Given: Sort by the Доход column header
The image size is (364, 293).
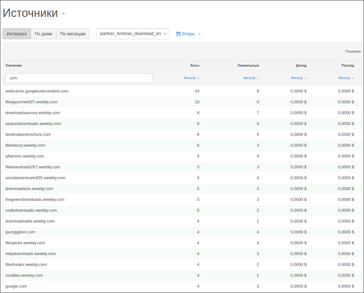Looking at the screenshot, I should pyautogui.click(x=301, y=65).
